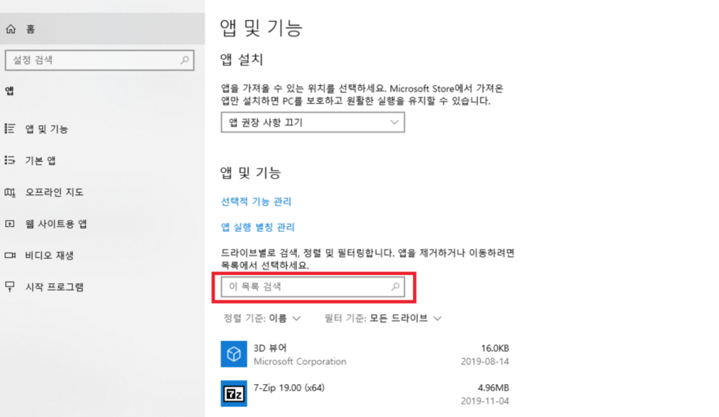The height and width of the screenshot is (417, 719).
Task: Expand 필터 기준: 모든 드라이브 dropdown
Action: [x=383, y=318]
